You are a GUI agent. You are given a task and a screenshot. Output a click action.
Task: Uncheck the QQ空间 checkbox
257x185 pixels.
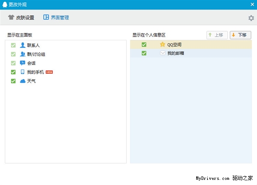pos(144,44)
